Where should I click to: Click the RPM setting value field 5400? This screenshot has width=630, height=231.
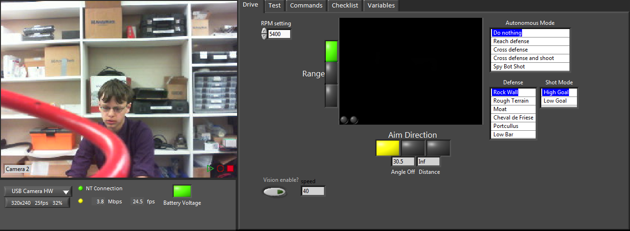tap(279, 34)
